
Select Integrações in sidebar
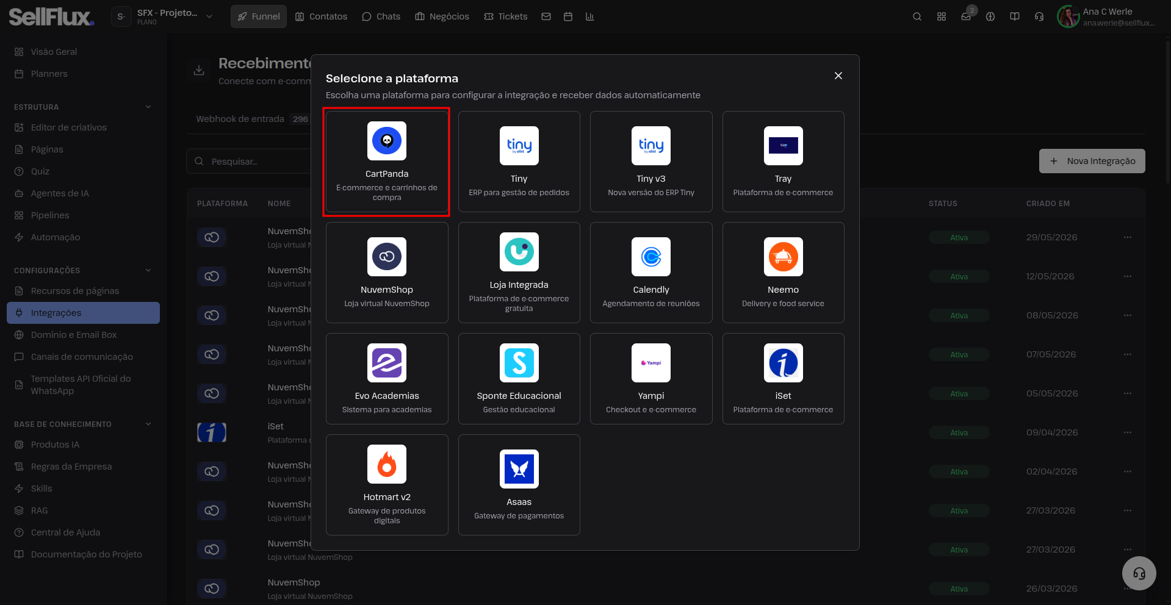click(83, 313)
